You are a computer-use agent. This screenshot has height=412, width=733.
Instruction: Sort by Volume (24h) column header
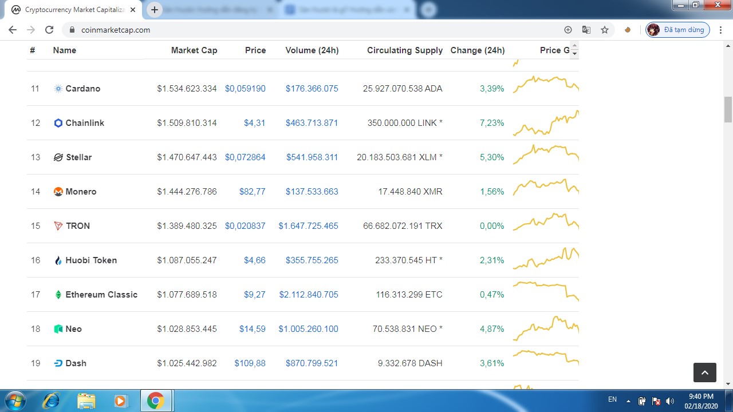coord(312,50)
